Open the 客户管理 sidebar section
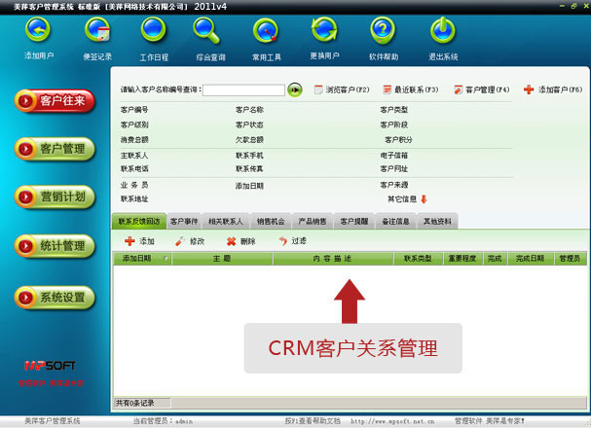Screen dimensions: 591x428 coord(55,149)
